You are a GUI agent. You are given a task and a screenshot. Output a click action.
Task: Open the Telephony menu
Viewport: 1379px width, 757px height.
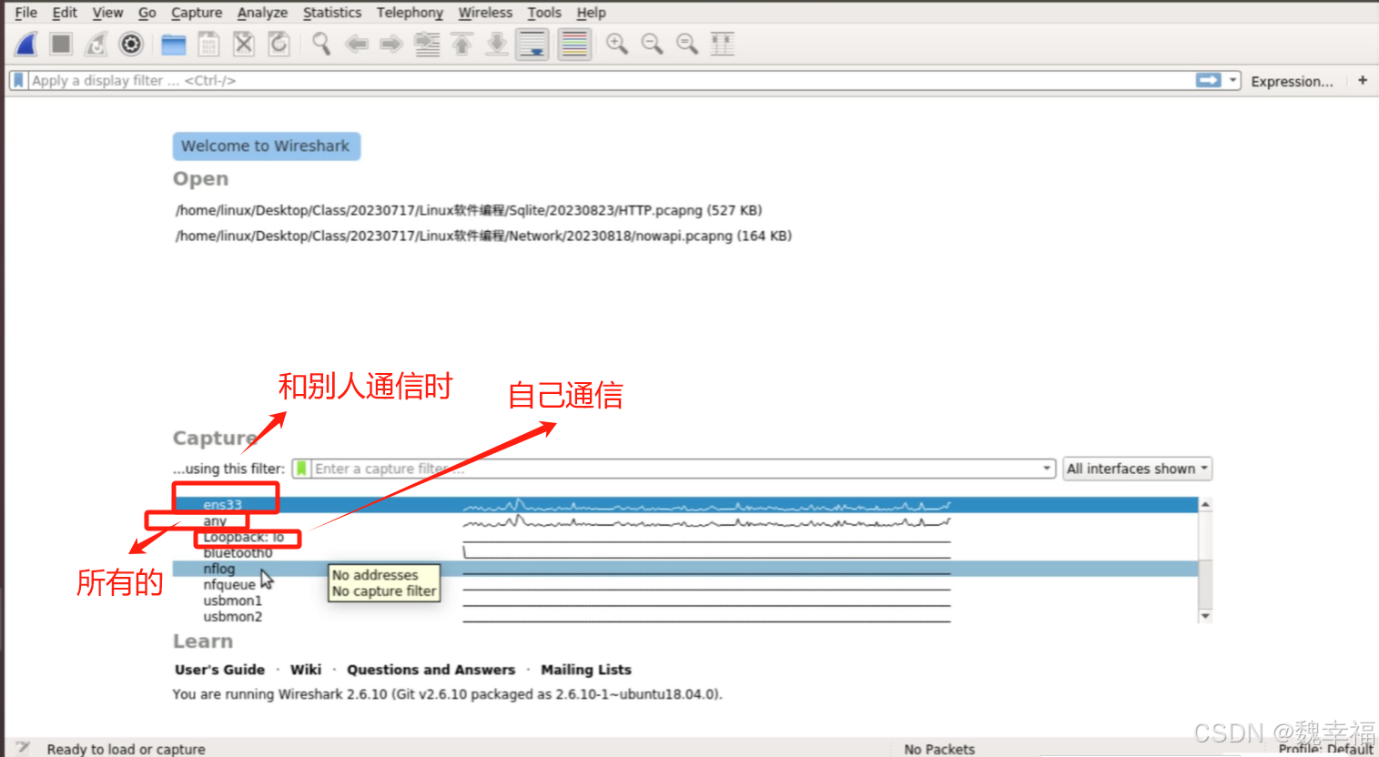click(x=410, y=13)
